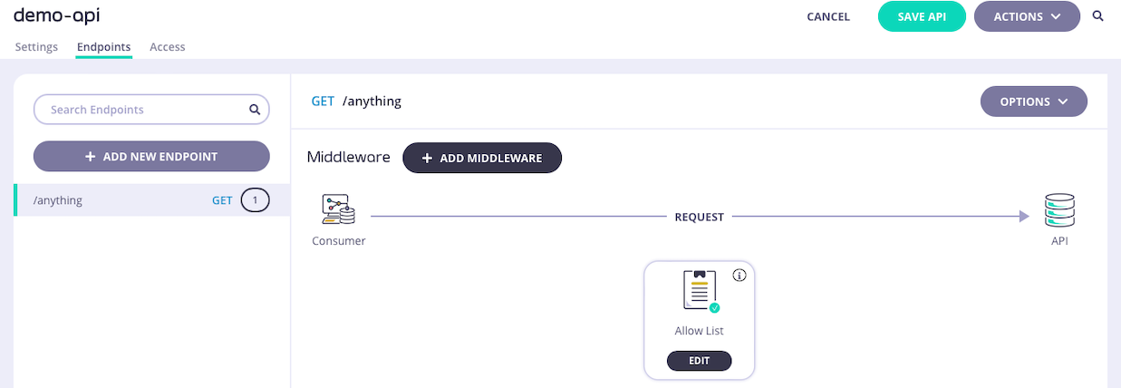The image size is (1121, 388).
Task: Click the Request flow label
Action: coord(699,217)
